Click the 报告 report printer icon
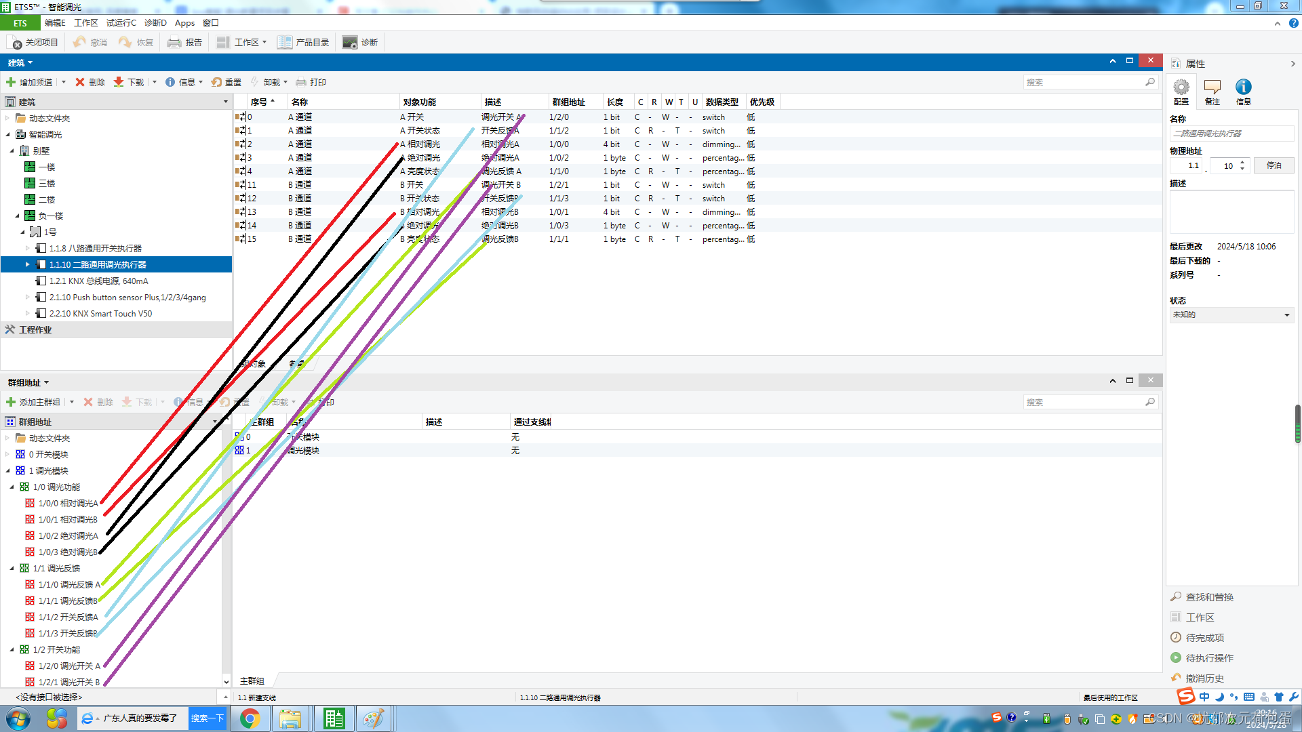Image resolution: width=1302 pixels, height=732 pixels. (x=174, y=43)
